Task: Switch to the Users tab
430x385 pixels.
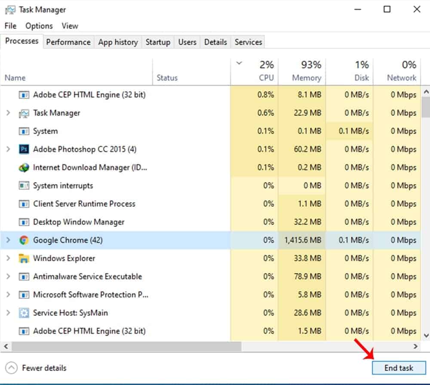Action: [x=187, y=42]
